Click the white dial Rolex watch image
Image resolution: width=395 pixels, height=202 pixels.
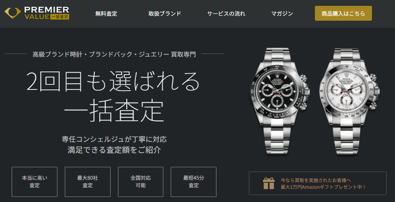click(350, 101)
